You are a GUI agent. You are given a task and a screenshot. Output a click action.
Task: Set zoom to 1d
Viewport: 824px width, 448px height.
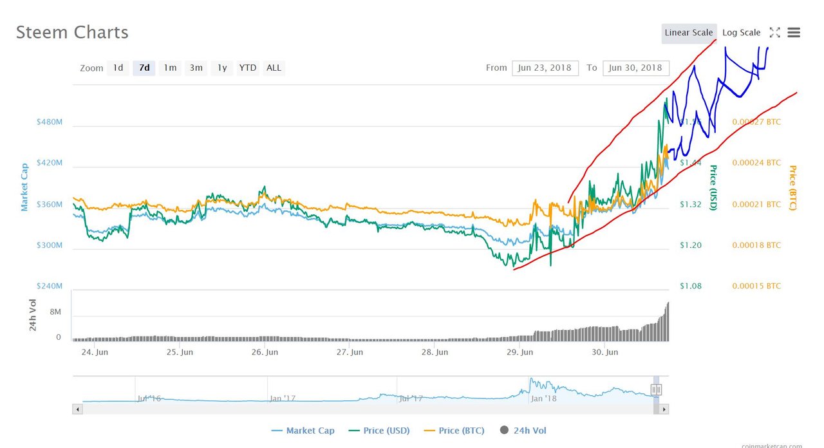pos(118,68)
